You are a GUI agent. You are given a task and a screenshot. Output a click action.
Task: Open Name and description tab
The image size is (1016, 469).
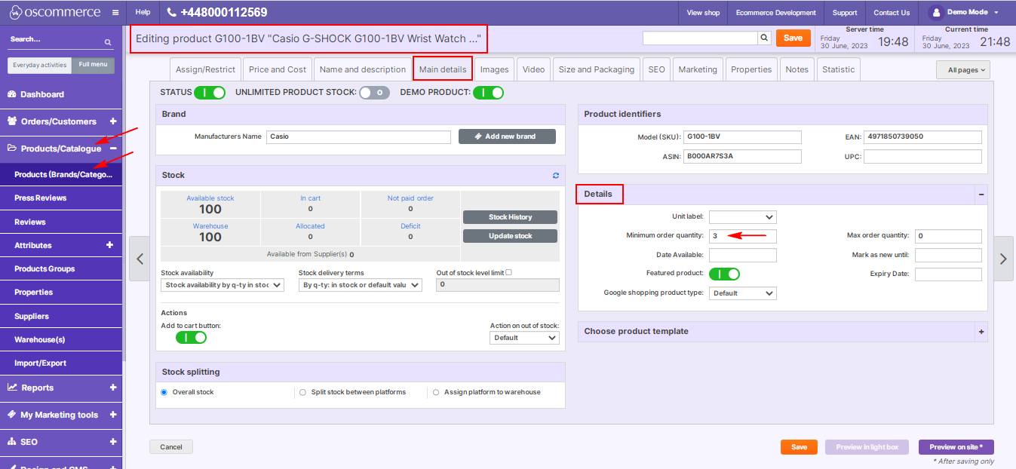363,69
